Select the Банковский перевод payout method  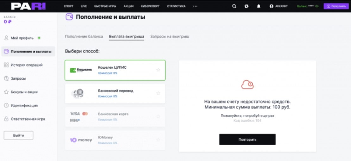click(115, 93)
